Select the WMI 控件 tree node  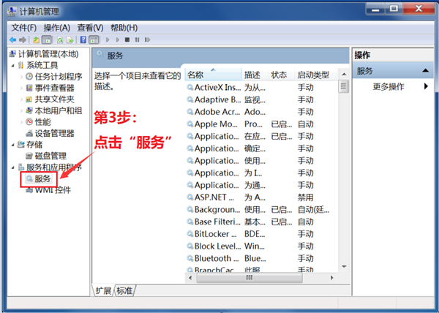tap(48, 190)
